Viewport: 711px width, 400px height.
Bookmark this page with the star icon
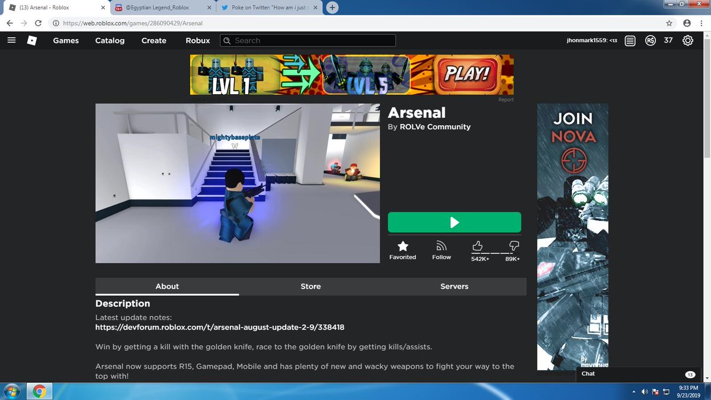pos(669,23)
